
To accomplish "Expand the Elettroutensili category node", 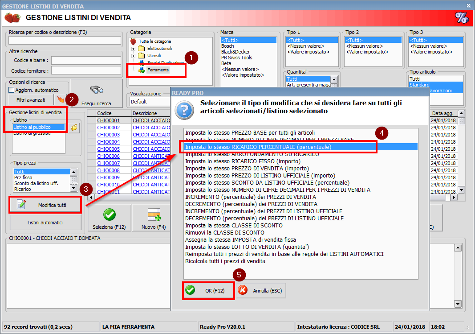I will [x=133, y=49].
